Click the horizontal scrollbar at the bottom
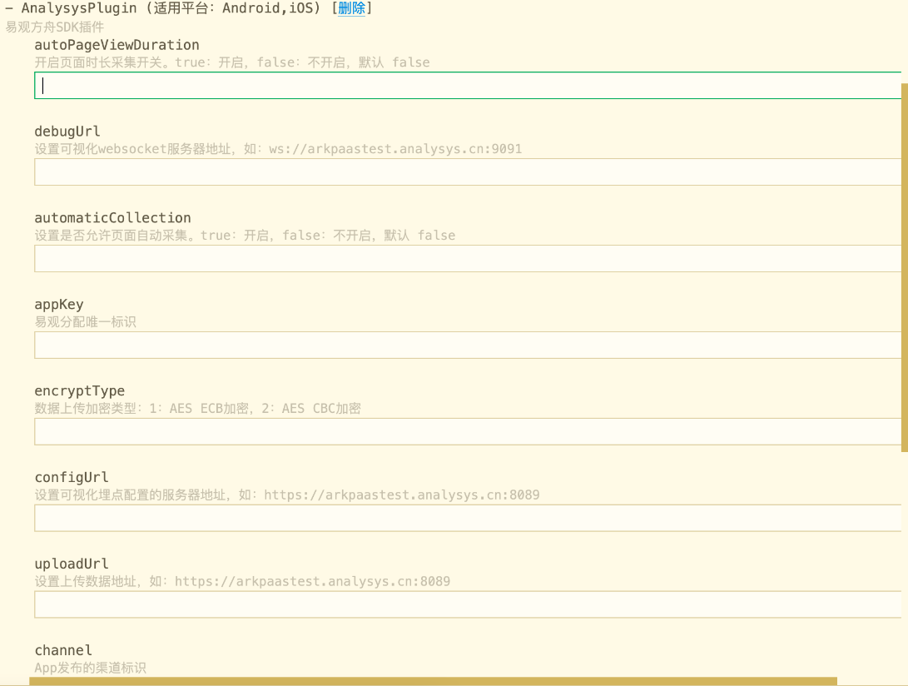908x686 pixels. tap(433, 681)
